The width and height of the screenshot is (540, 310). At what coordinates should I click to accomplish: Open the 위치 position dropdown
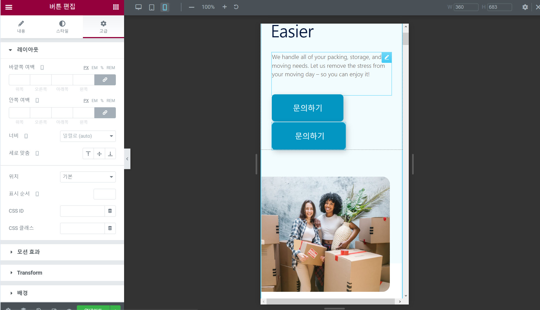pos(88,177)
